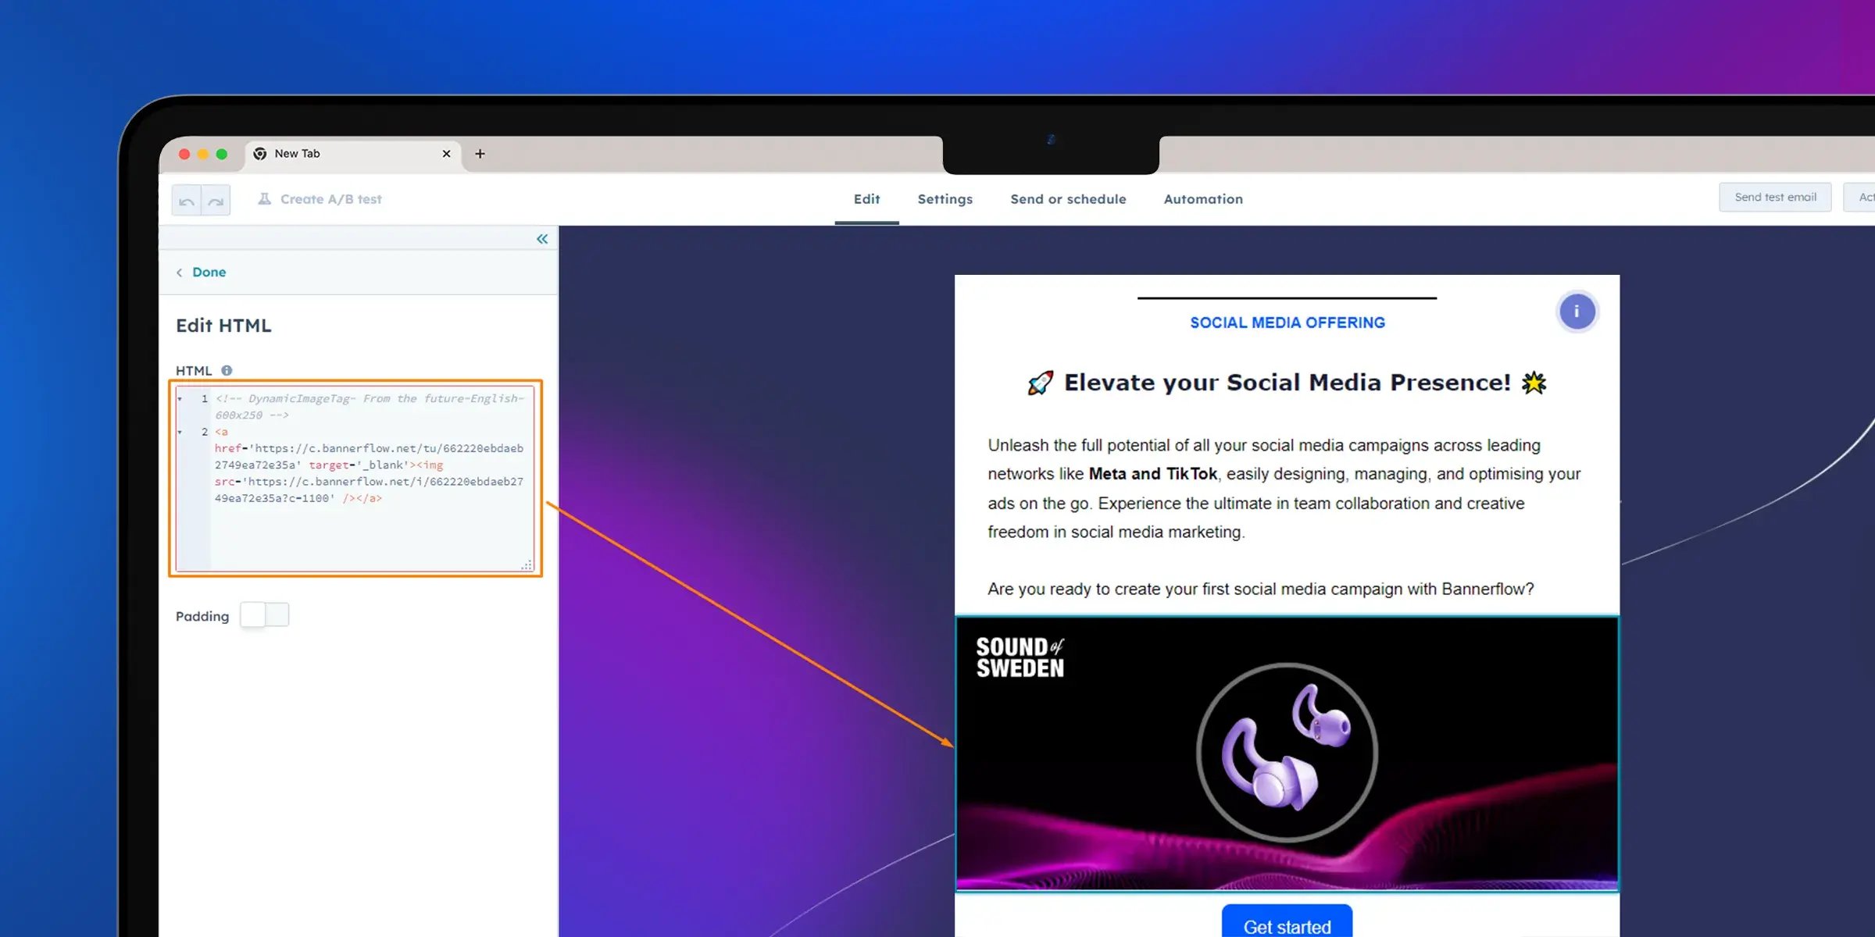This screenshot has height=937, width=1875.
Task: Switch to the Edit tab
Action: point(866,199)
